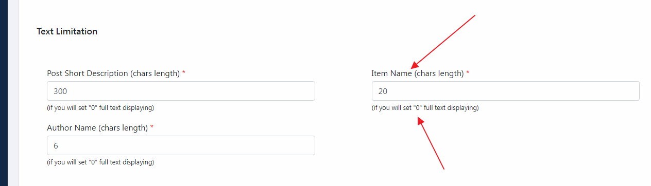Viewport: 651px width, 186px height.
Task: Click the hint text under Post Short Description field
Action: click(x=100, y=108)
